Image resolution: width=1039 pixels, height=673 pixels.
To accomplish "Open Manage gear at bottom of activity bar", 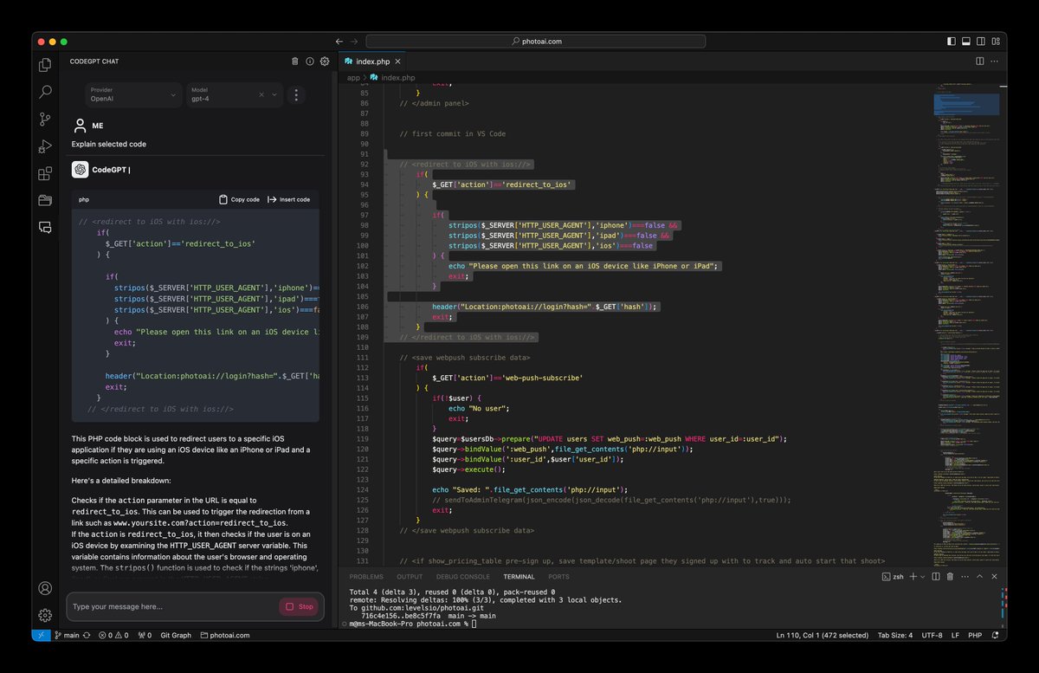I will 45,615.
